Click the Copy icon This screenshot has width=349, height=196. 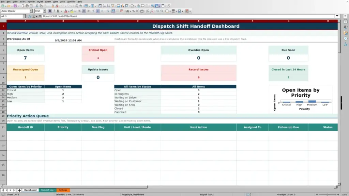pos(41,6)
